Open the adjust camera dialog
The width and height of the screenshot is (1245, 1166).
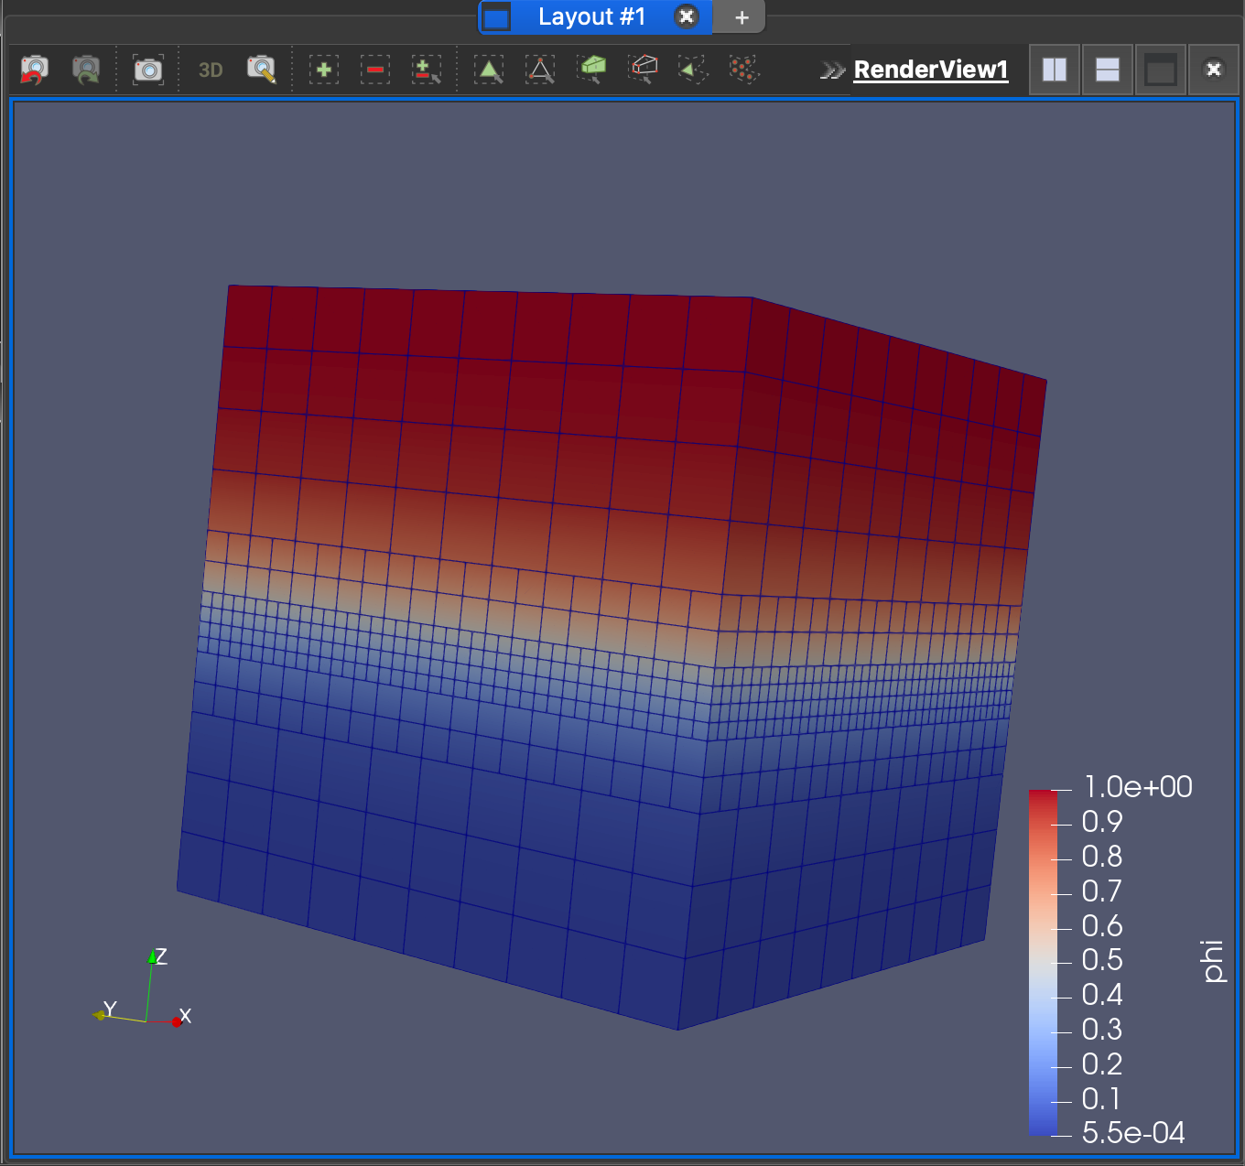tap(260, 69)
